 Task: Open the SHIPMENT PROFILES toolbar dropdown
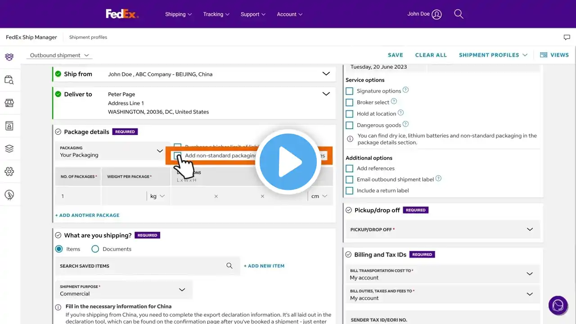click(493, 55)
